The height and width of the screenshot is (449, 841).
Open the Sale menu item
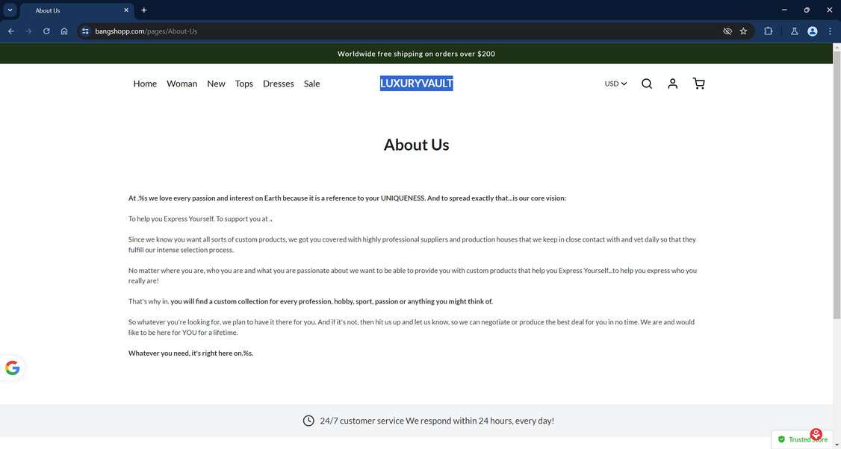[311, 84]
